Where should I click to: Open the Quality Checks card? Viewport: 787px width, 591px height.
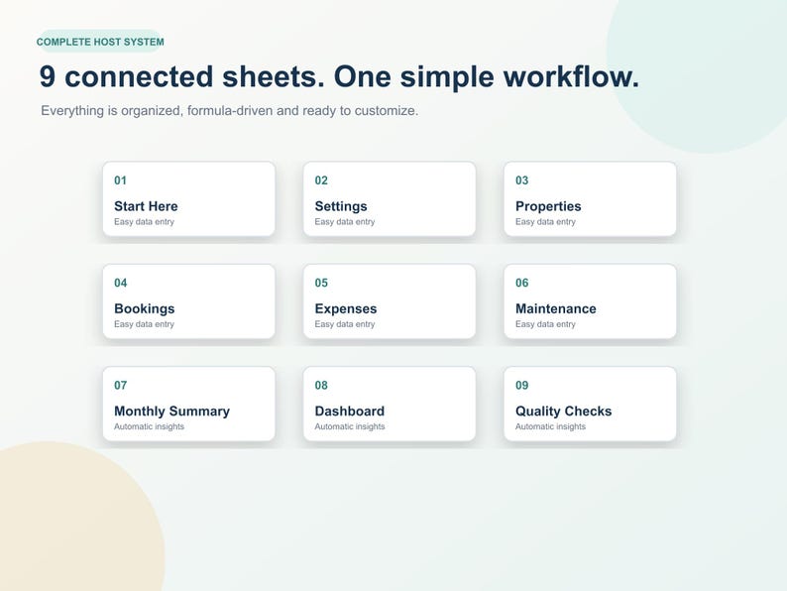pyautogui.click(x=591, y=404)
